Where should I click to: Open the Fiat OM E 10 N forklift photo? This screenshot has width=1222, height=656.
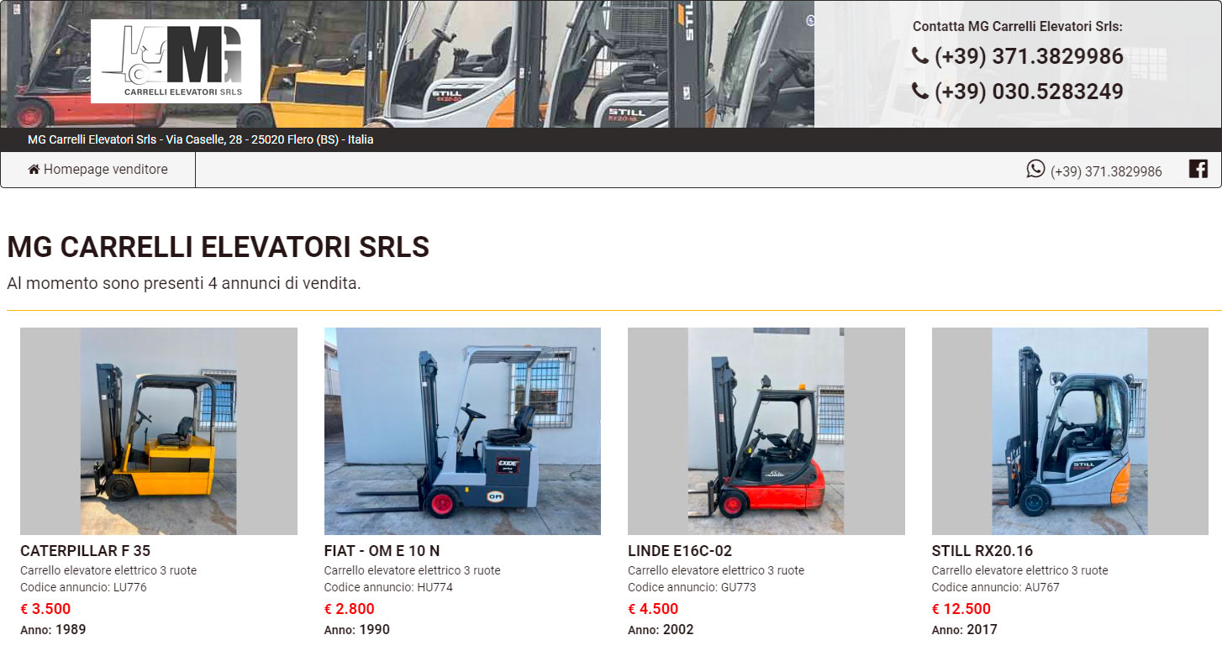(462, 431)
